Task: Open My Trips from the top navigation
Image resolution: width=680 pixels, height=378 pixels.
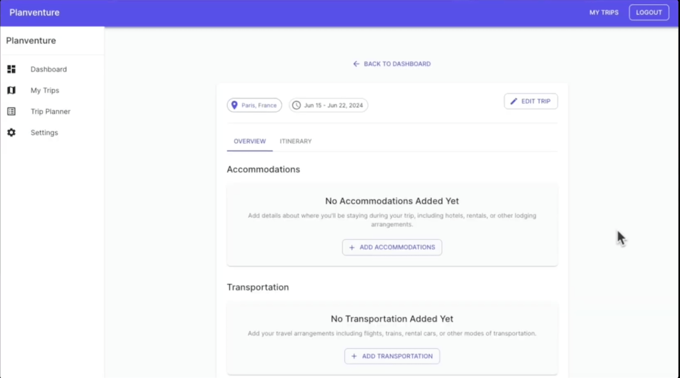Action: [x=603, y=12]
